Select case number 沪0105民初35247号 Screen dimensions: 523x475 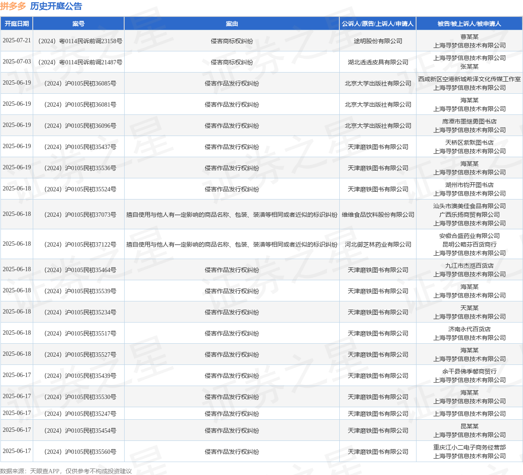(x=91, y=414)
